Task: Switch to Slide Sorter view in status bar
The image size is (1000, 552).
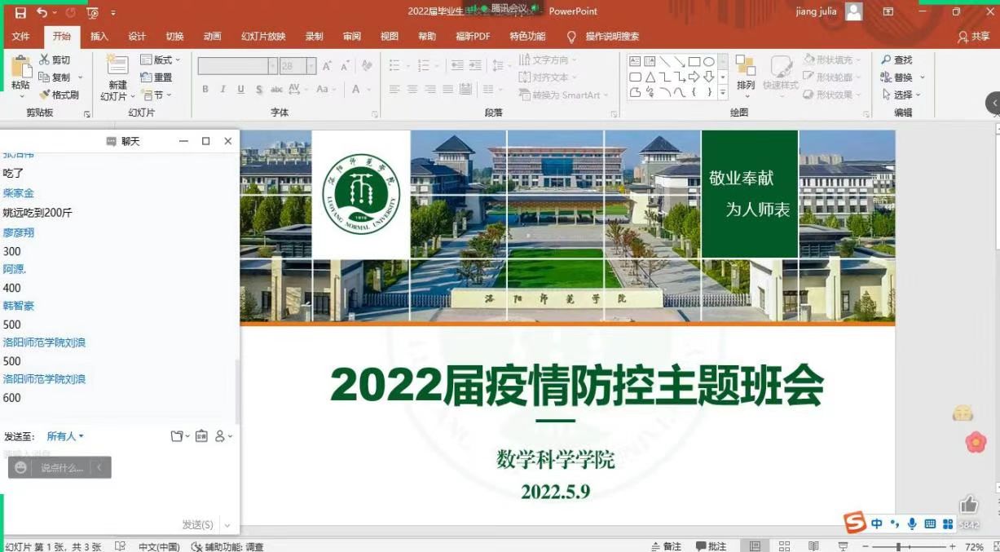Action: pos(784,546)
